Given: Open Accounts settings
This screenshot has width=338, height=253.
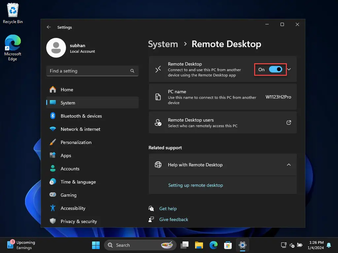Looking at the screenshot, I should pyautogui.click(x=70, y=169).
